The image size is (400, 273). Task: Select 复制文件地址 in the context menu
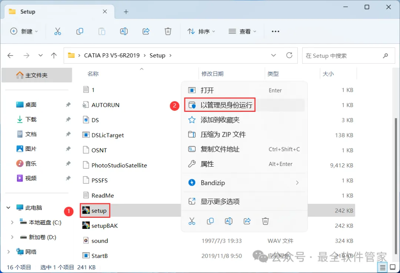pos(244,149)
